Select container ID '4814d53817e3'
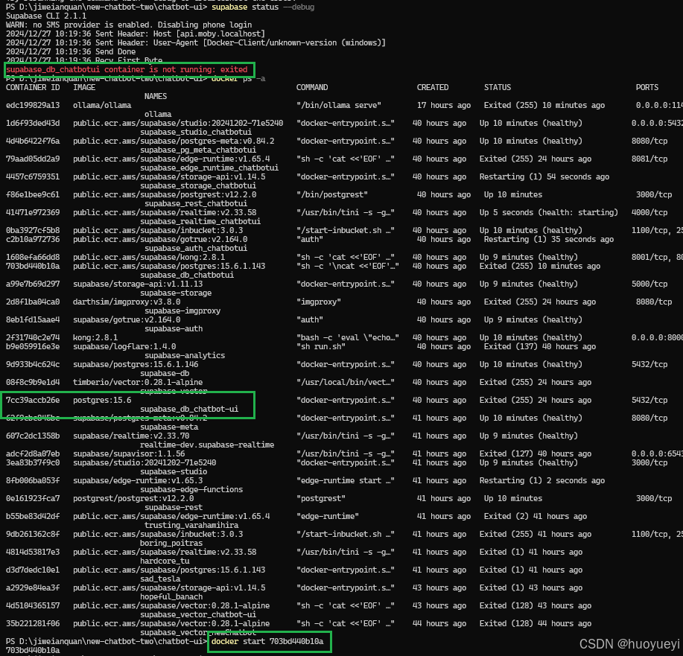 tap(33, 552)
